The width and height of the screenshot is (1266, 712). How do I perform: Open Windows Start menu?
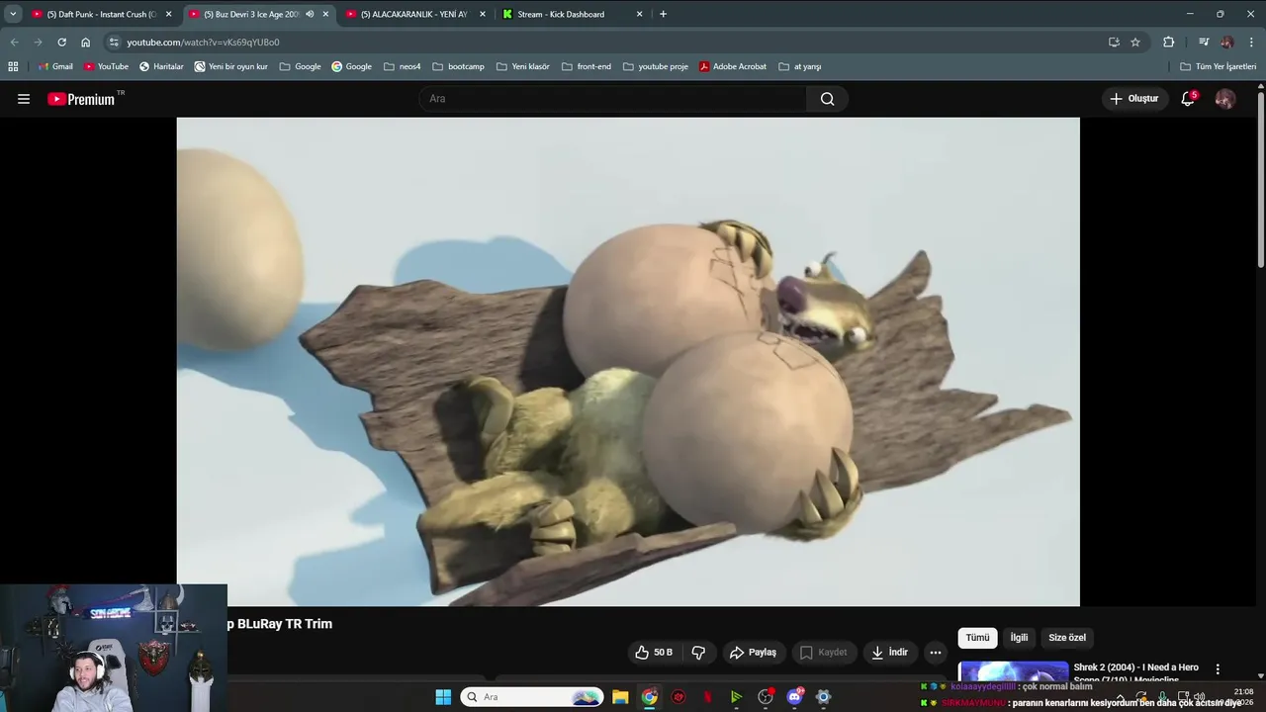tap(443, 697)
